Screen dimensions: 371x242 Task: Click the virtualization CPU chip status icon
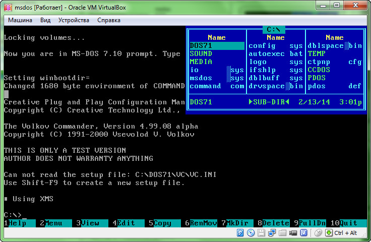(x=303, y=233)
